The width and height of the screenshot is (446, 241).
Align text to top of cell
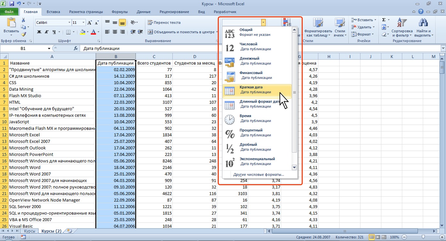click(107, 23)
